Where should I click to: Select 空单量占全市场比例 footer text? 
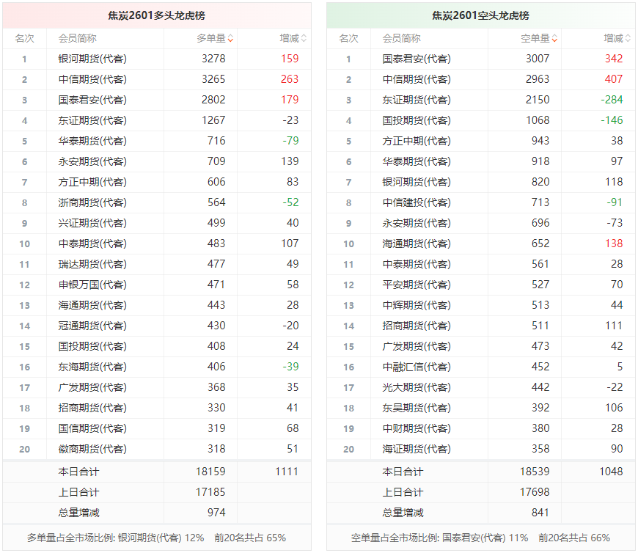480,538
